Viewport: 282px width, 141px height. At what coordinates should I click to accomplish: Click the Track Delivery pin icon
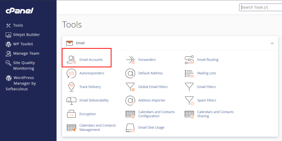tap(71, 87)
